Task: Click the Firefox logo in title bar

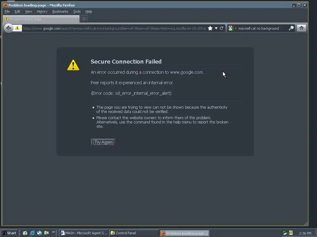Action: pyautogui.click(x=6, y=5)
